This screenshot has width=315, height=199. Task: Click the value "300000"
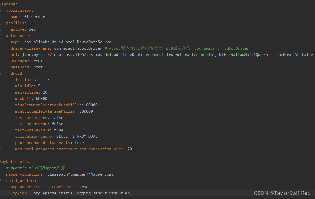point(86,111)
